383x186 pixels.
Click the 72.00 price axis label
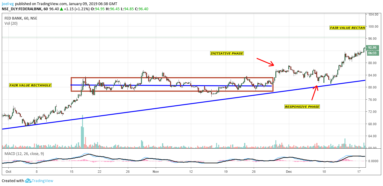[x=372, y=112]
